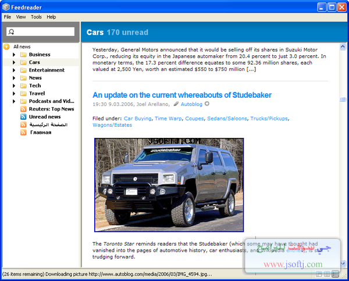Image resolution: width=349 pixels, height=281 pixels.
Task: Click the Feedreader app icon in title bar
Action: pyautogui.click(x=6, y=7)
